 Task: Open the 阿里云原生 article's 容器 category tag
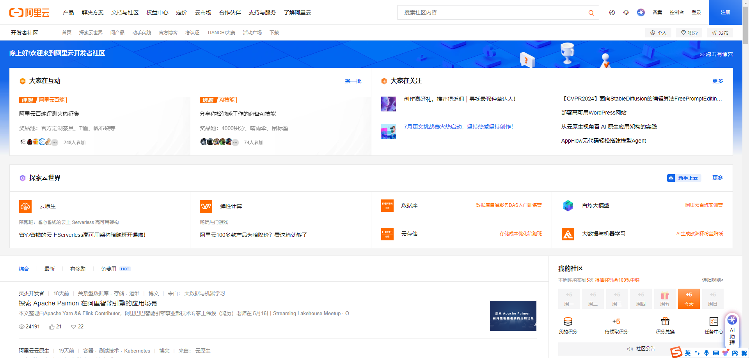(88, 351)
